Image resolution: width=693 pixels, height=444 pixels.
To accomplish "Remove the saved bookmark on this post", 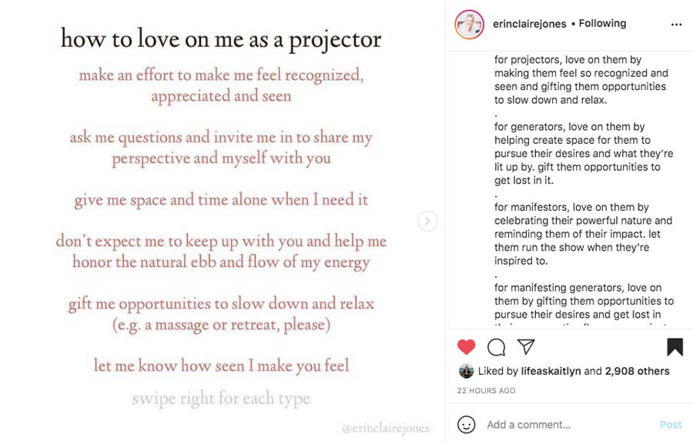I will [x=675, y=347].
